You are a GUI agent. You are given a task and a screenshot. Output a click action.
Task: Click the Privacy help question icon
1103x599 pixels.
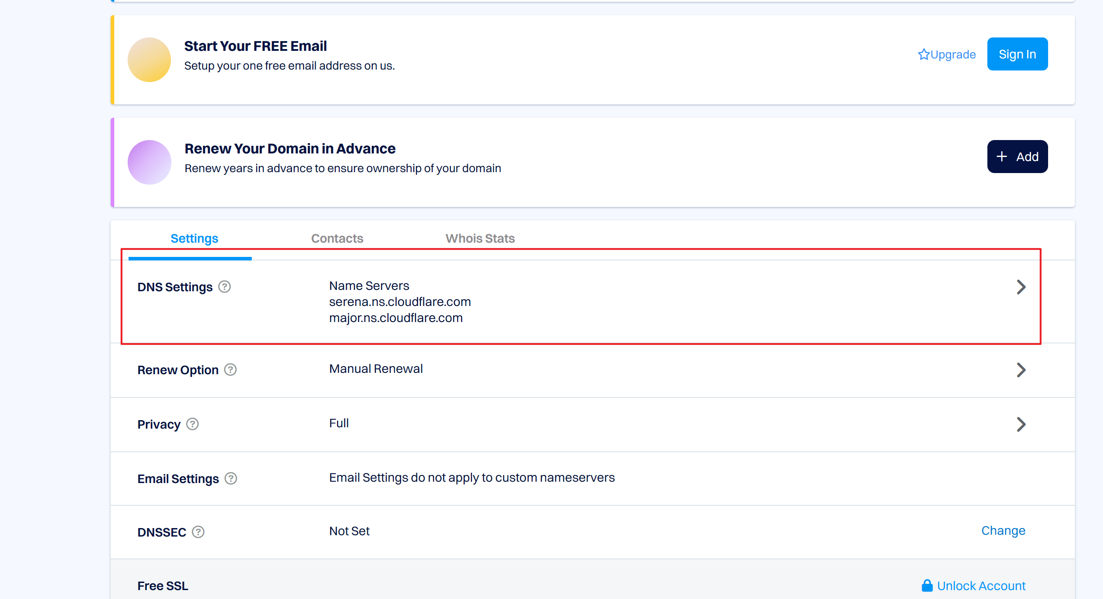[192, 424]
